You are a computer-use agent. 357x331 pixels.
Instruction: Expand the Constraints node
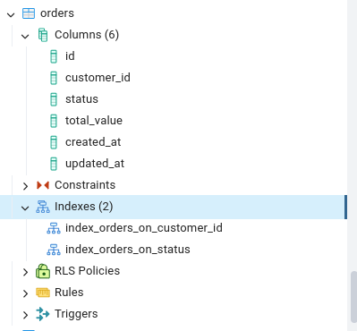click(x=25, y=186)
